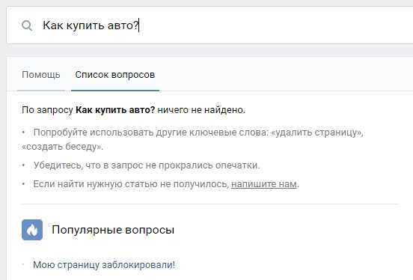The image size is (413, 280).
Task: Click the word 'Как' in the search box
Action: [x=53, y=25]
